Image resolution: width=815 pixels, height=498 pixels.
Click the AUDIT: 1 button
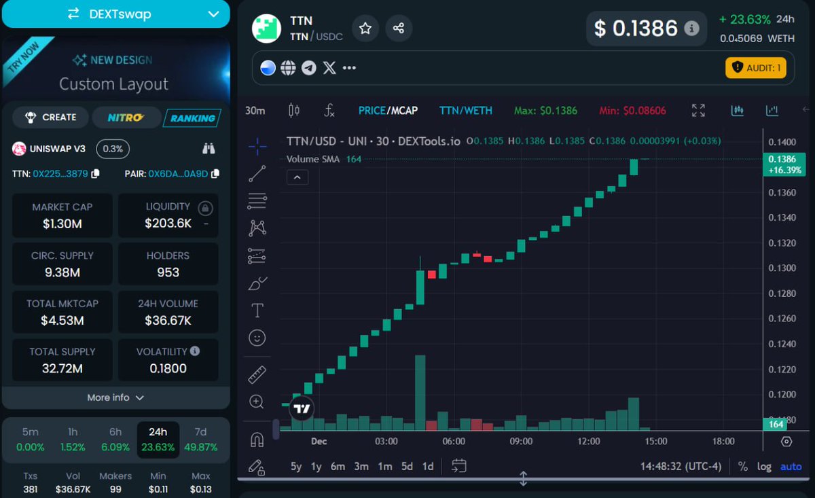point(755,67)
